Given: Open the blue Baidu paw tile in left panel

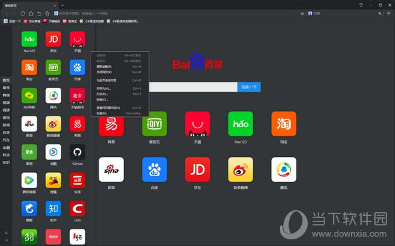Looking at the screenshot, I should tap(77, 67).
